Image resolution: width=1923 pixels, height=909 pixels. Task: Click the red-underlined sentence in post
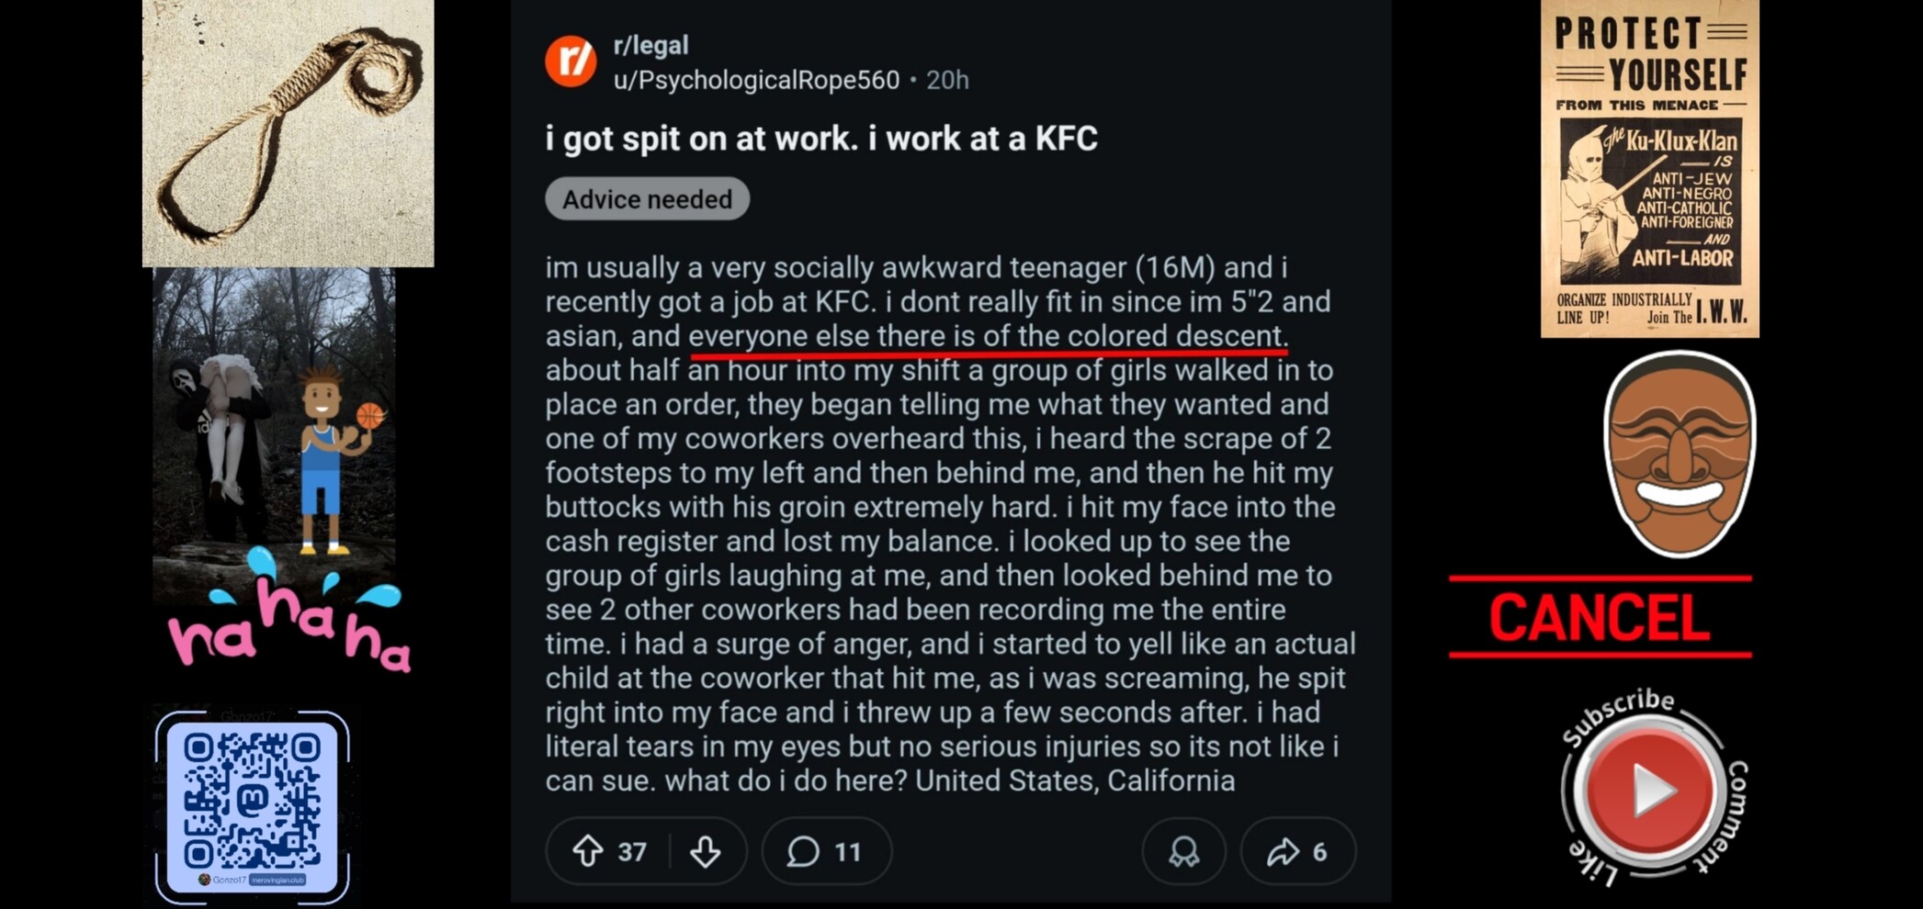click(988, 336)
